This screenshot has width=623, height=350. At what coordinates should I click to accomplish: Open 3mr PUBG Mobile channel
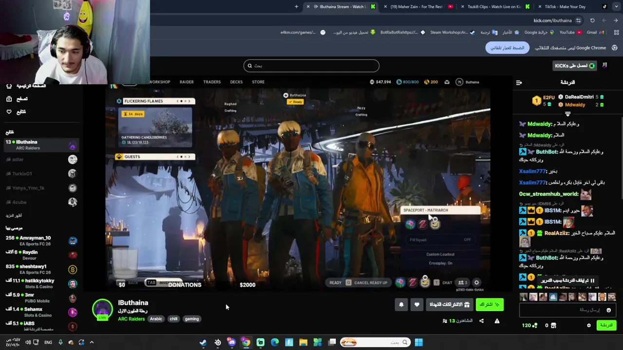(41, 297)
